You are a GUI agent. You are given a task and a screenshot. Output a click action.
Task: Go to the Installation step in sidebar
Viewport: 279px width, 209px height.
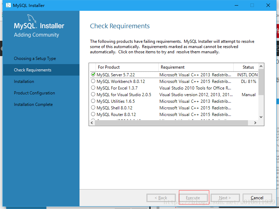[24, 82]
